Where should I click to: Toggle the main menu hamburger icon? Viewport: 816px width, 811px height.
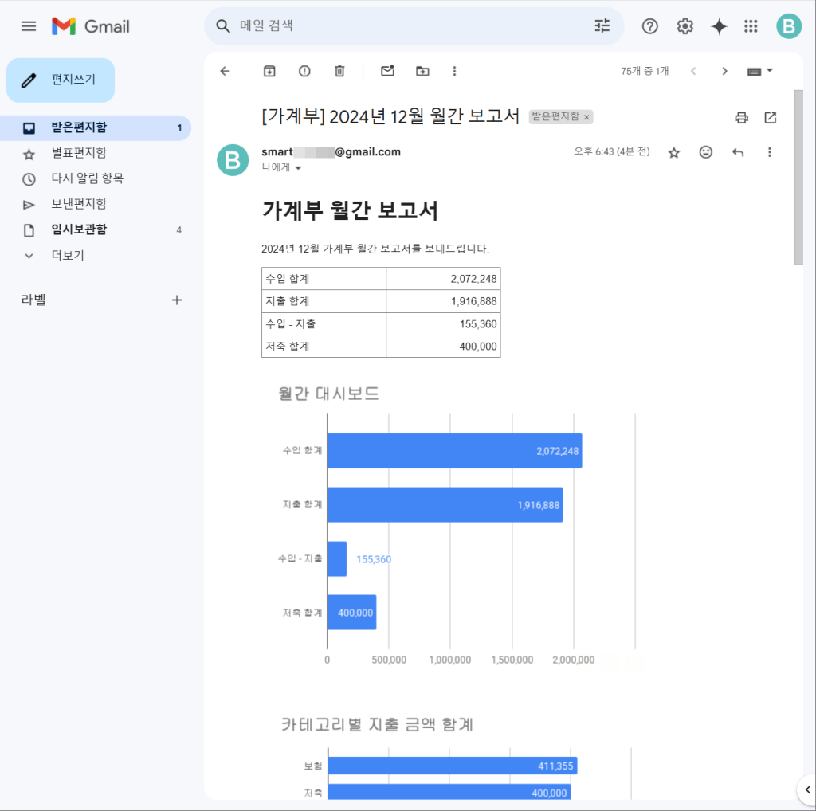click(29, 26)
